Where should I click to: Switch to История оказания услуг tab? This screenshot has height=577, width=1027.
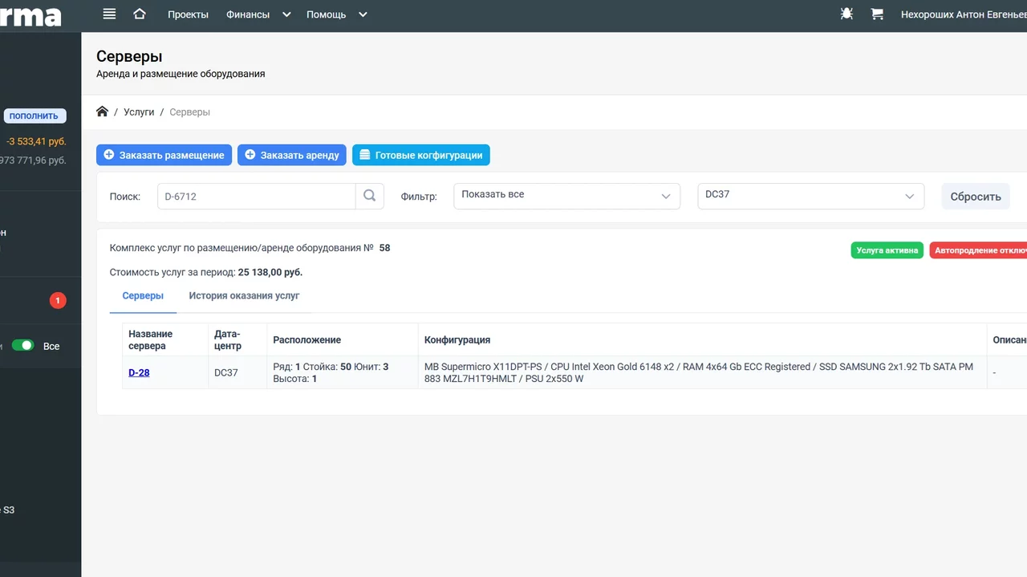click(x=244, y=296)
